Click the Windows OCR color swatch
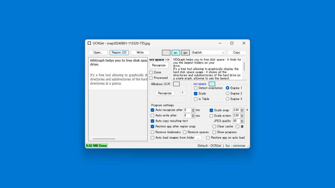 176,84
